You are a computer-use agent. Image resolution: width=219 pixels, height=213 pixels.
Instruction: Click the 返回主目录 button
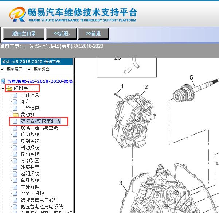point(24,34)
